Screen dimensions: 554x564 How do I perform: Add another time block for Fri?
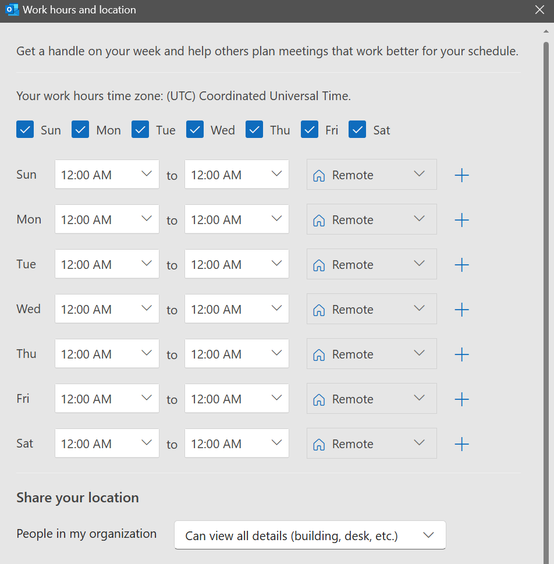tap(461, 399)
